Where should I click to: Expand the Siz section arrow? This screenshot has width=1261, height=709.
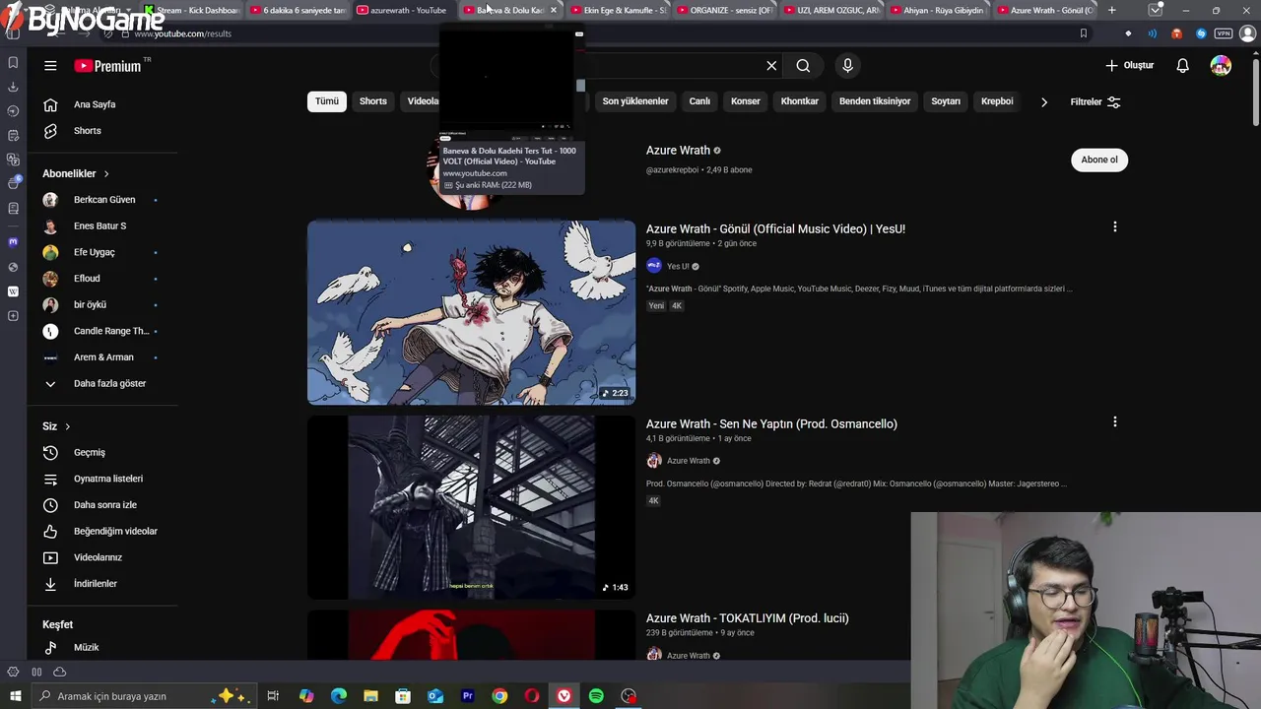67,426
